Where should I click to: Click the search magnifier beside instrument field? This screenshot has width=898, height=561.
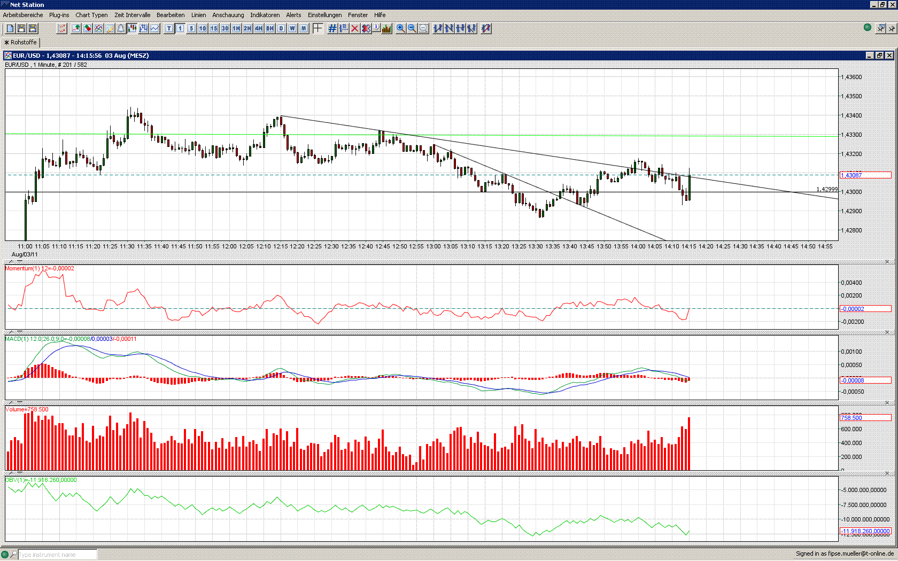point(14,554)
